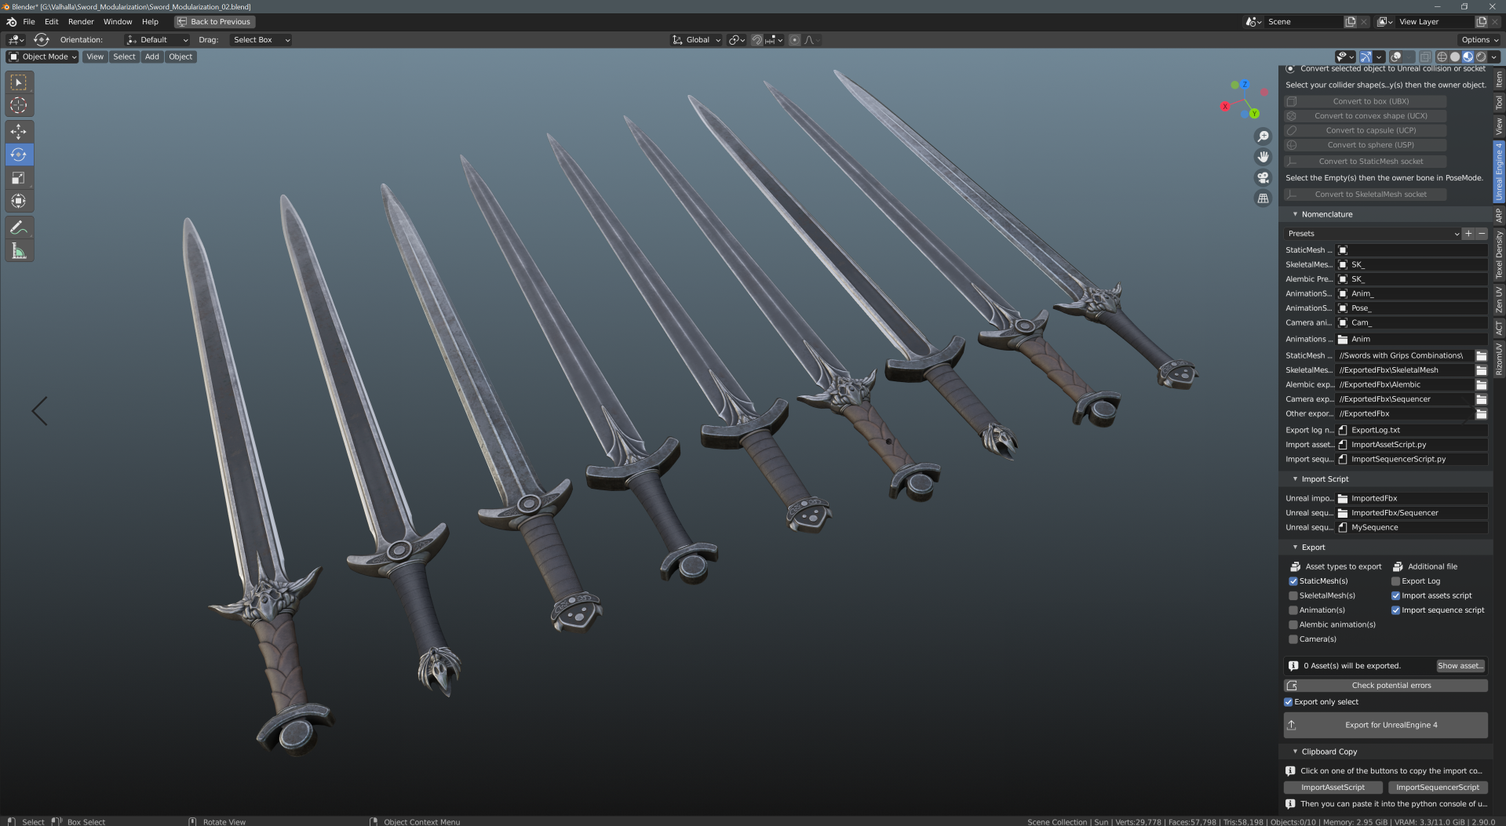
Task: Open the Object Mode dropdown
Action: point(43,56)
